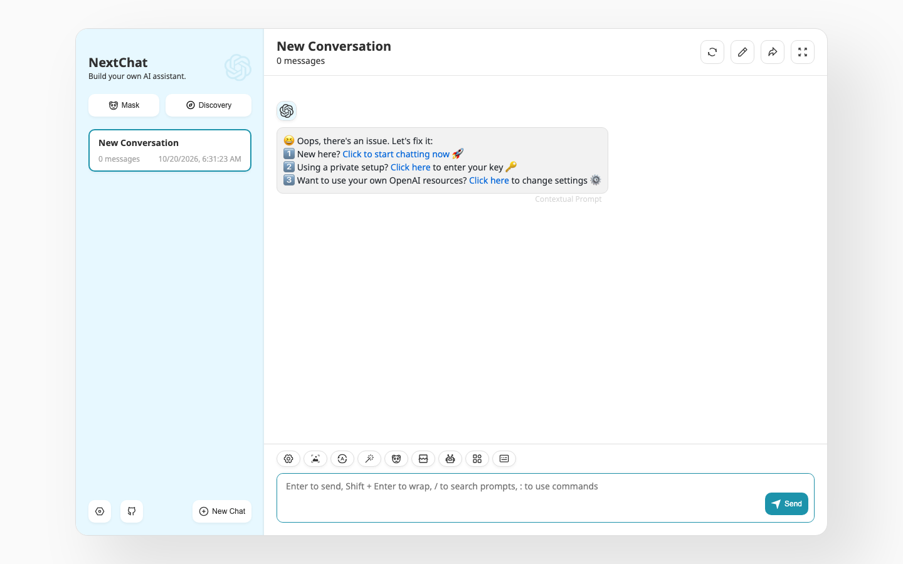
Task: Click "Click here" link to change settings
Action: click(488, 180)
